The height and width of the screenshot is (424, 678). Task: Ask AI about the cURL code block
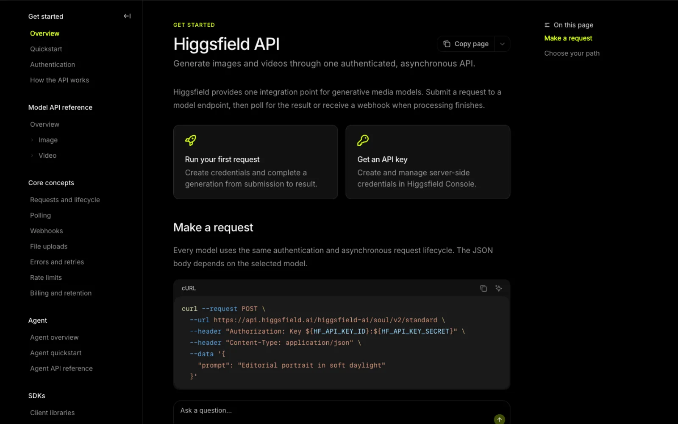tap(499, 288)
